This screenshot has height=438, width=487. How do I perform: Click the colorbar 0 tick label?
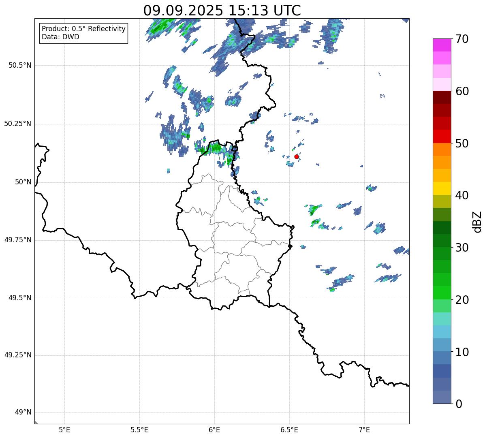(x=459, y=404)
